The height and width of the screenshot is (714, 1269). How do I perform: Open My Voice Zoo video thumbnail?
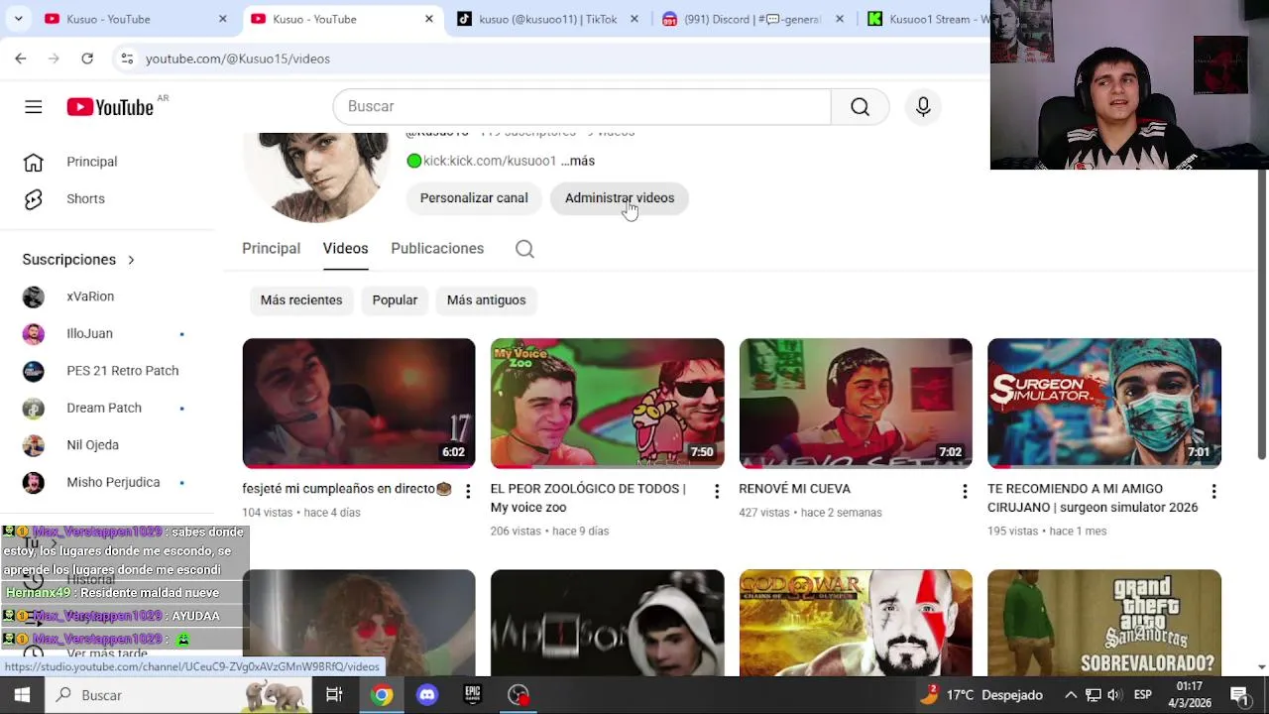click(x=607, y=404)
